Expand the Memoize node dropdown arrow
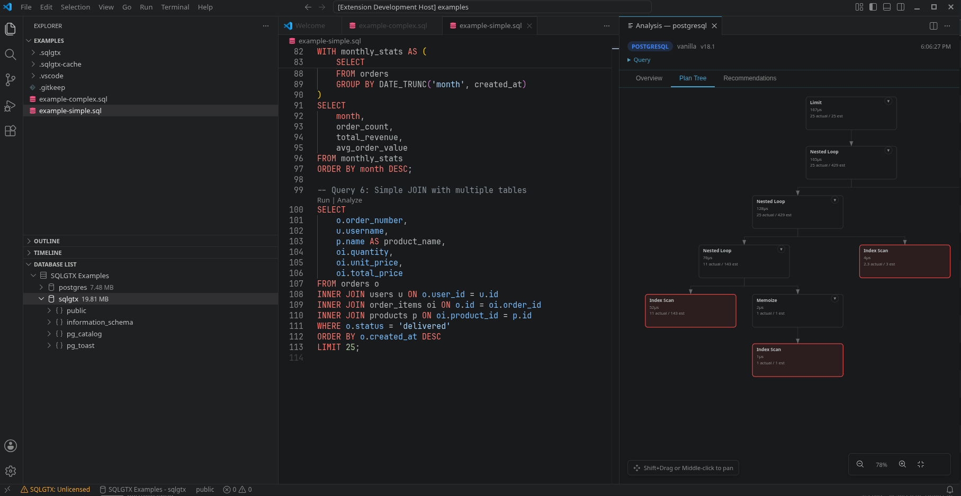961x496 pixels. [835, 299]
